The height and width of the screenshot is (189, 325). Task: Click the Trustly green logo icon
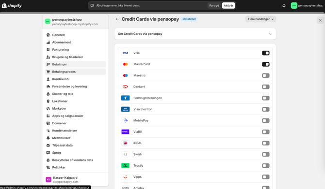(126, 165)
